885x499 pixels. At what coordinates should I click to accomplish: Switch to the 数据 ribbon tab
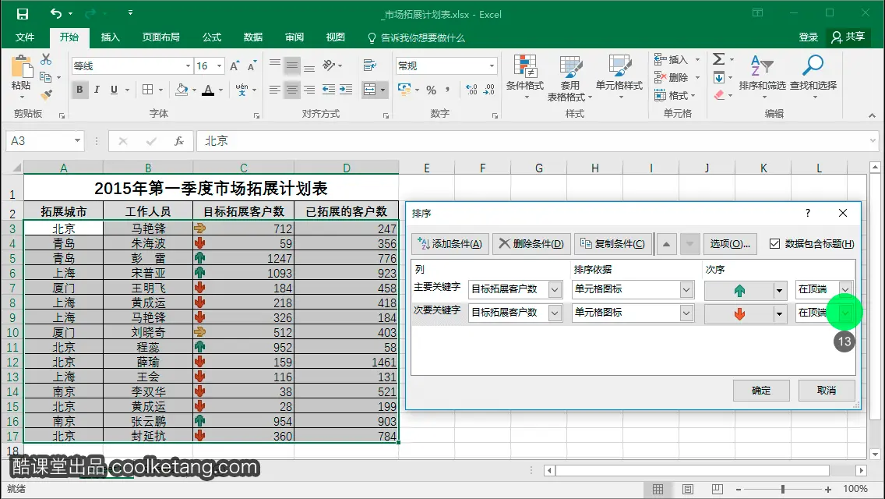(253, 37)
